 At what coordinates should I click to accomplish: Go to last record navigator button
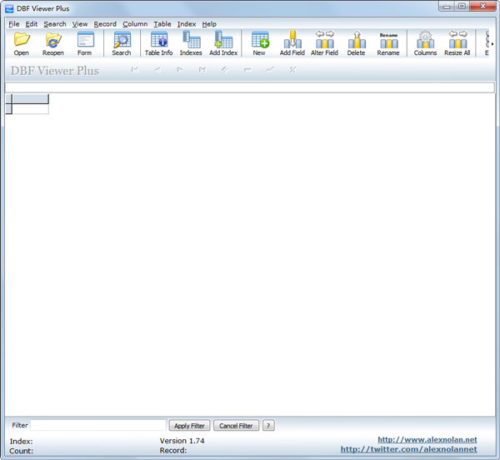(x=202, y=70)
